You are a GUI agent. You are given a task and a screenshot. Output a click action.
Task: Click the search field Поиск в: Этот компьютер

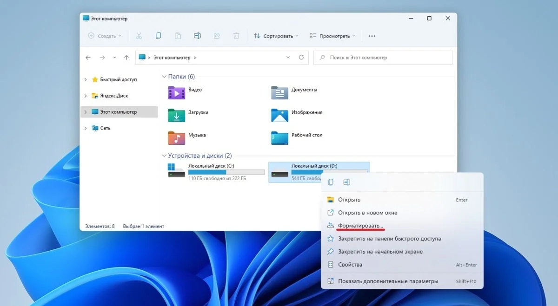[383, 58]
